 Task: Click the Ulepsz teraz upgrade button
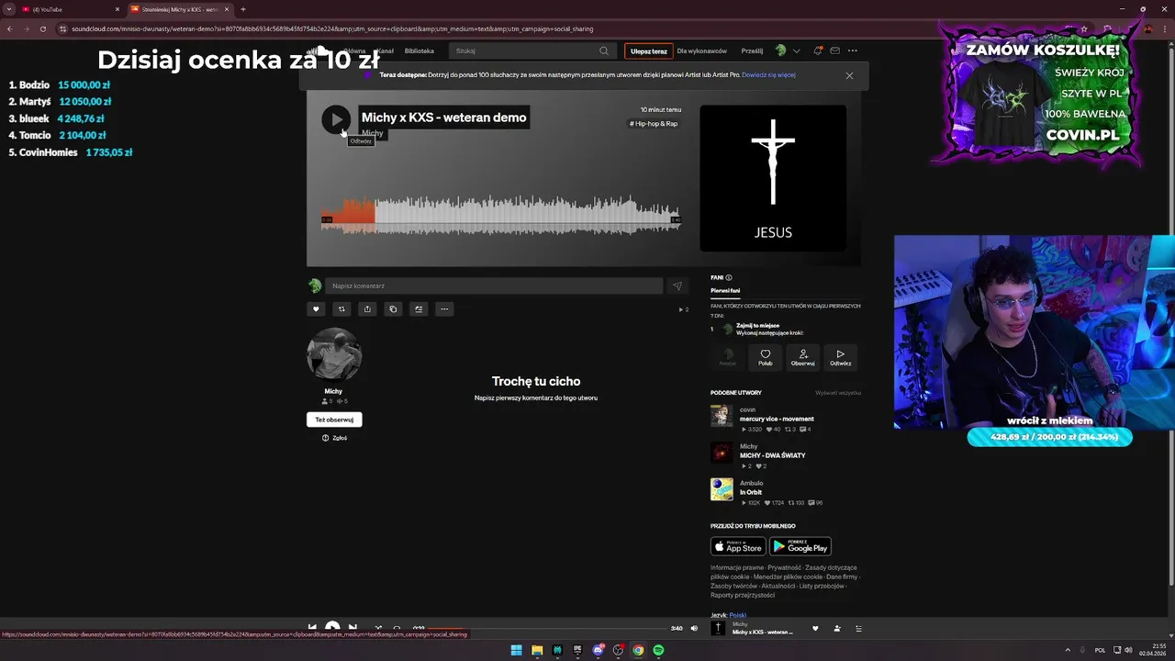coord(648,50)
